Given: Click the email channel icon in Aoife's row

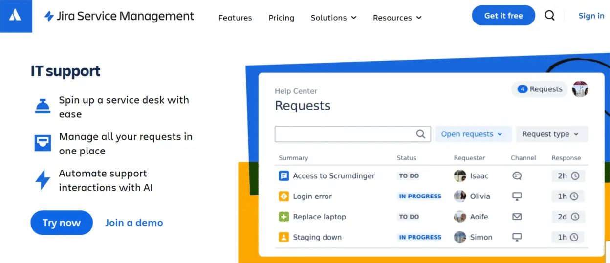Looking at the screenshot, I should (517, 217).
